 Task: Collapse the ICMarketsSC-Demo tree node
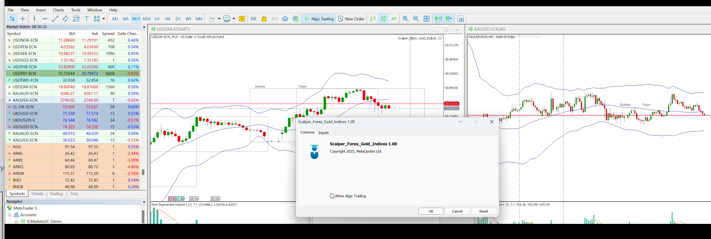point(16,221)
